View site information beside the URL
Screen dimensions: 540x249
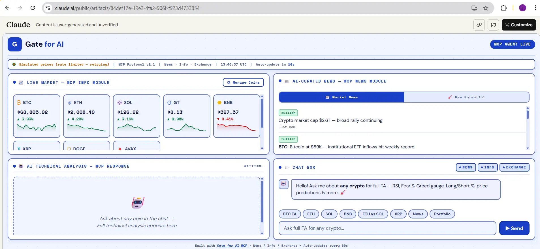tap(48, 8)
